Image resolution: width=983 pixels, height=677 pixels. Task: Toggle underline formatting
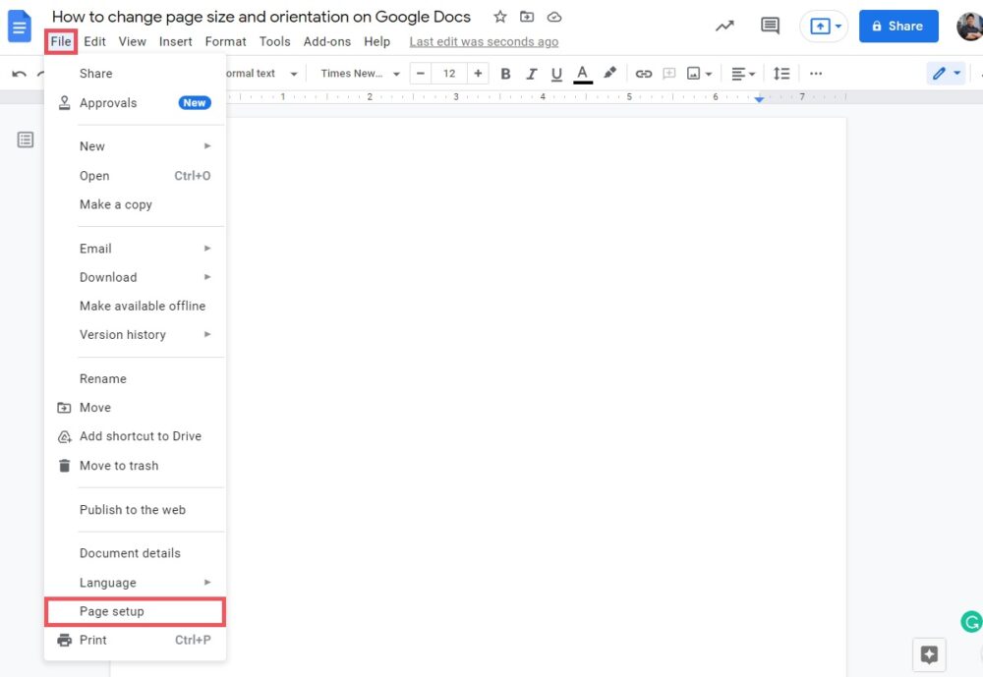(557, 74)
